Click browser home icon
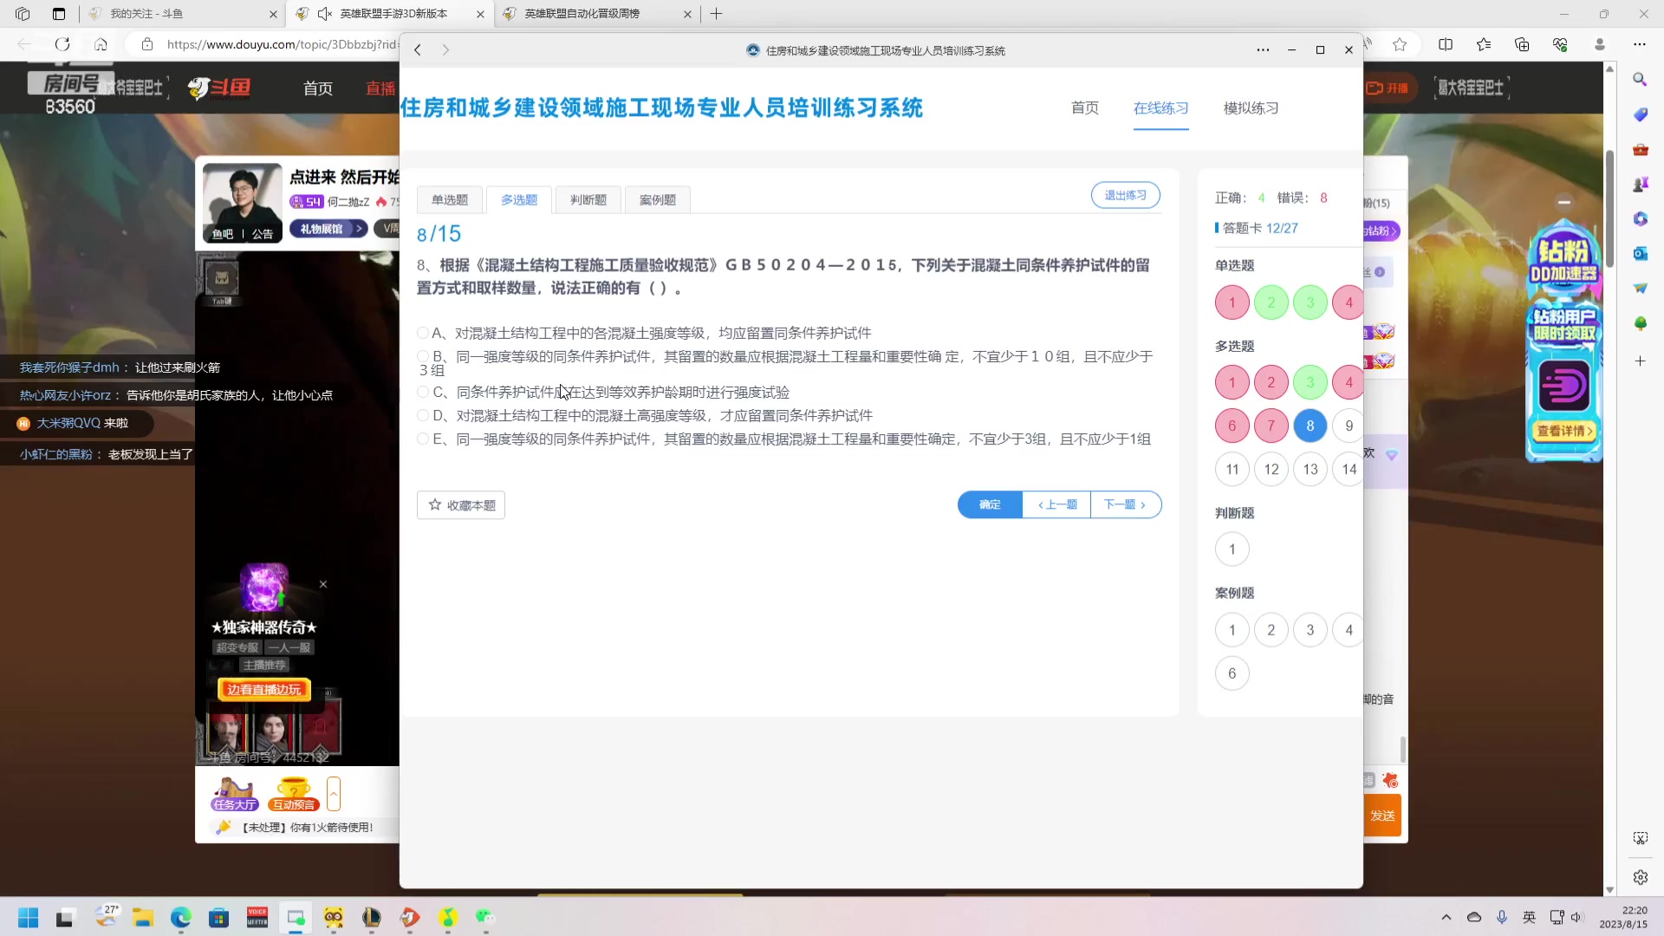The image size is (1664, 936). pos(101,44)
